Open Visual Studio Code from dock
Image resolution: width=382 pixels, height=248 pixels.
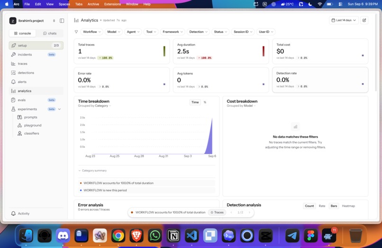tap(192, 236)
